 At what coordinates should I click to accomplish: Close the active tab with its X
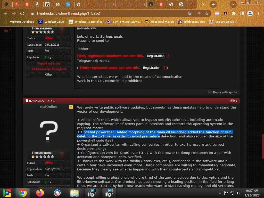click(203, 4)
